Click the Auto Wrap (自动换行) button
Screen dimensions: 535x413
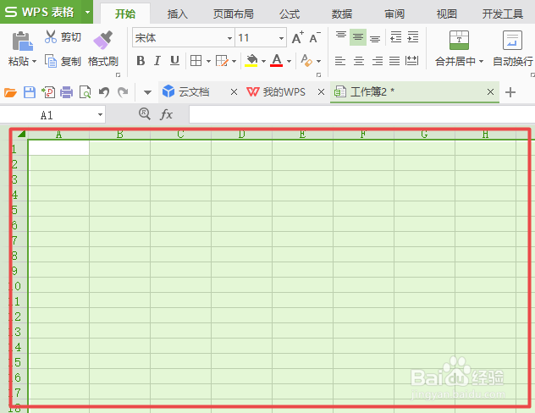click(x=512, y=47)
